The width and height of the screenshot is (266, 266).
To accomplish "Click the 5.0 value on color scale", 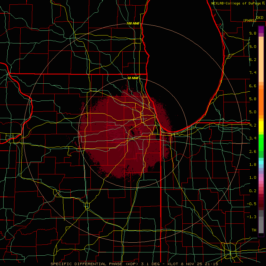I will click(x=253, y=112).
